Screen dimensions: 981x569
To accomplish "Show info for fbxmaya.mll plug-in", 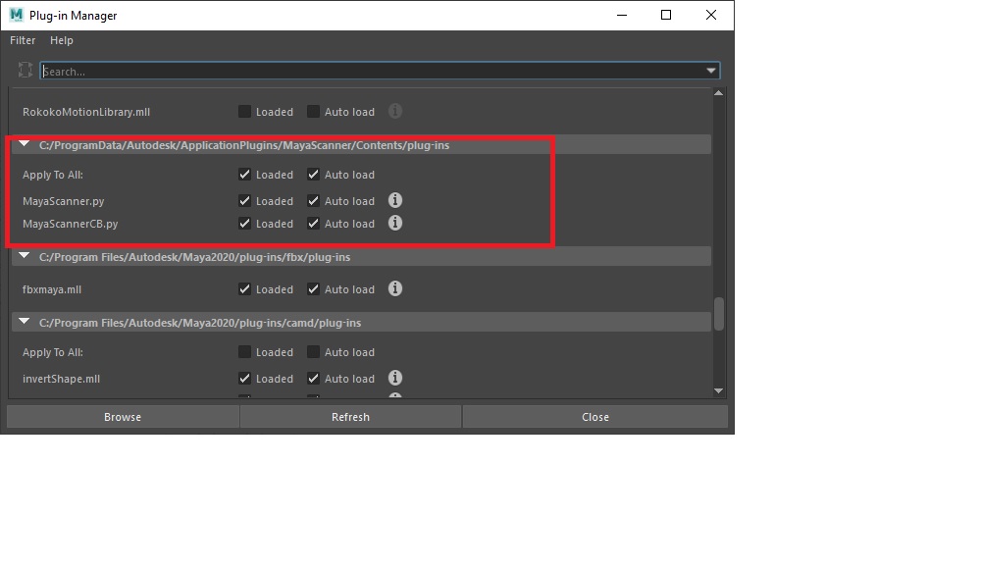I will (394, 288).
